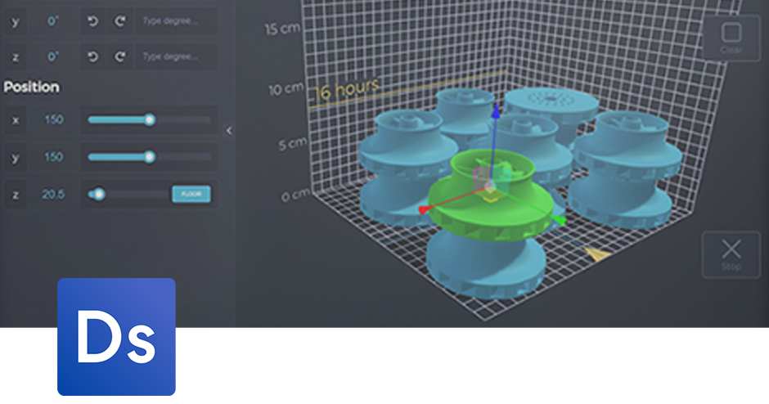Click the blue Z-axis gizmo arrow

(x=494, y=111)
